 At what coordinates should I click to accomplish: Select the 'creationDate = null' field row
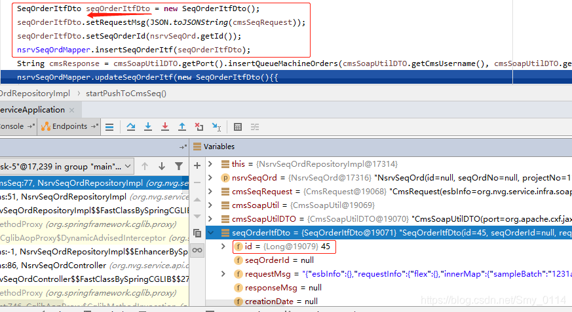pyautogui.click(x=389, y=301)
